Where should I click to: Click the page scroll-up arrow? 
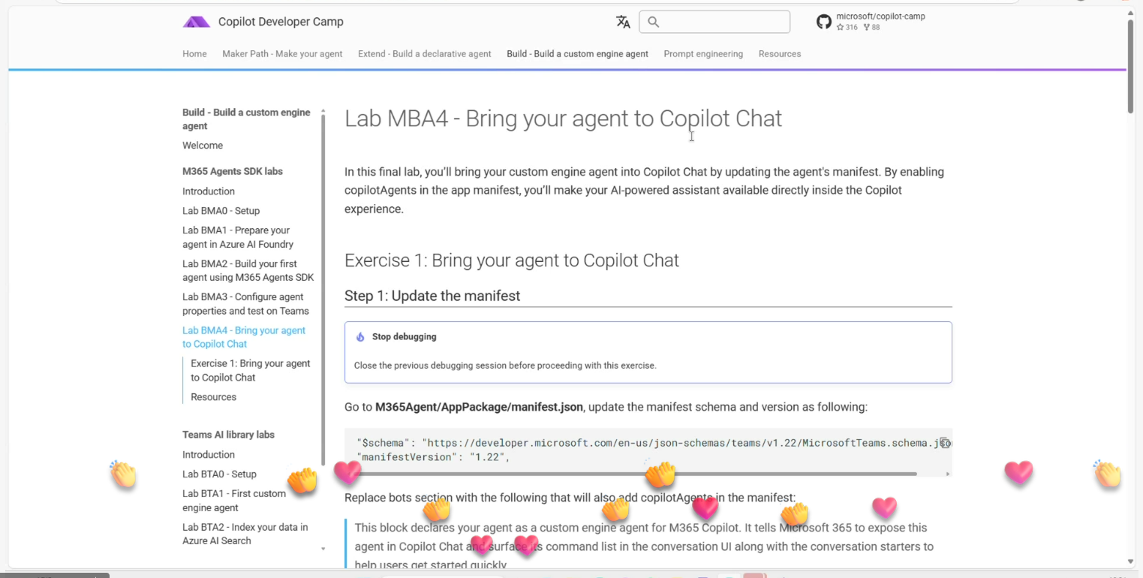[1131, 14]
